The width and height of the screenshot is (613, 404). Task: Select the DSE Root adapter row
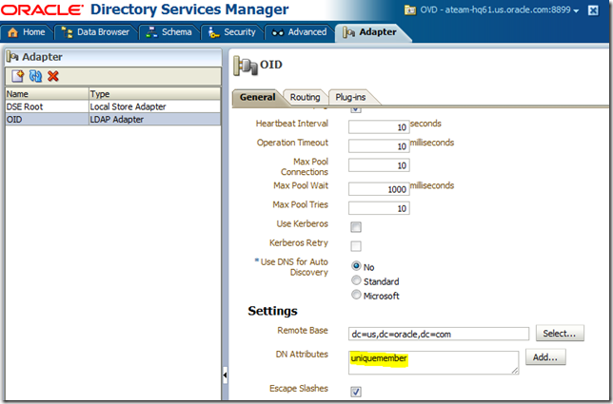pos(46,107)
